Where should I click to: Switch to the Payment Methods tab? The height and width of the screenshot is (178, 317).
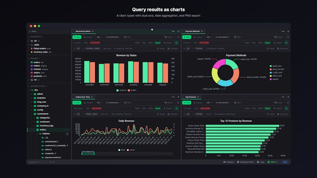(193, 31)
